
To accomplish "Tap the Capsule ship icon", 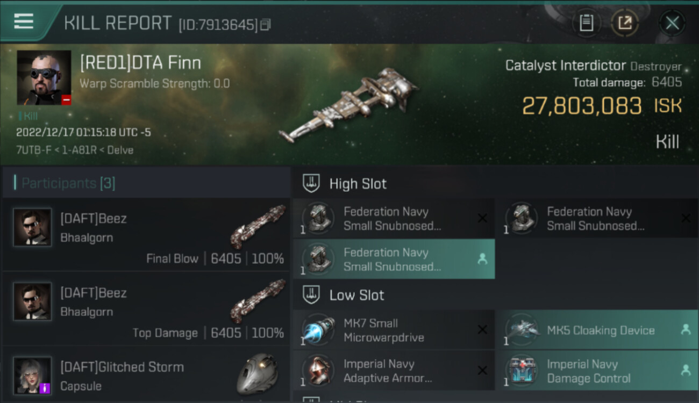I will 257,373.
